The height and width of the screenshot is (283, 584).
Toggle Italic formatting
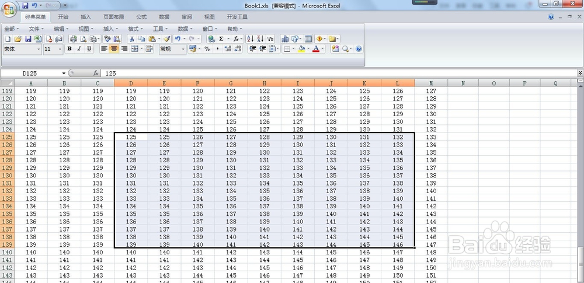tap(79, 49)
